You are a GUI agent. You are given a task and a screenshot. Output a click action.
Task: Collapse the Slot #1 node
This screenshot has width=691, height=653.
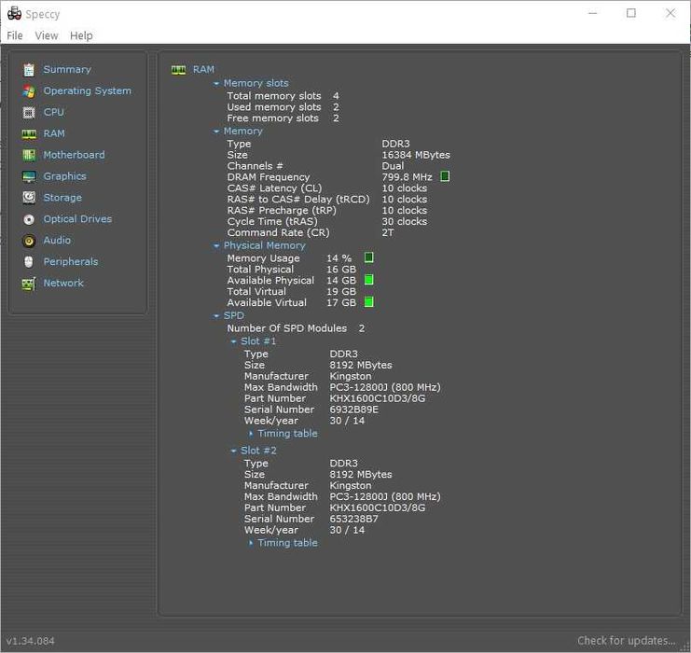pyautogui.click(x=233, y=341)
